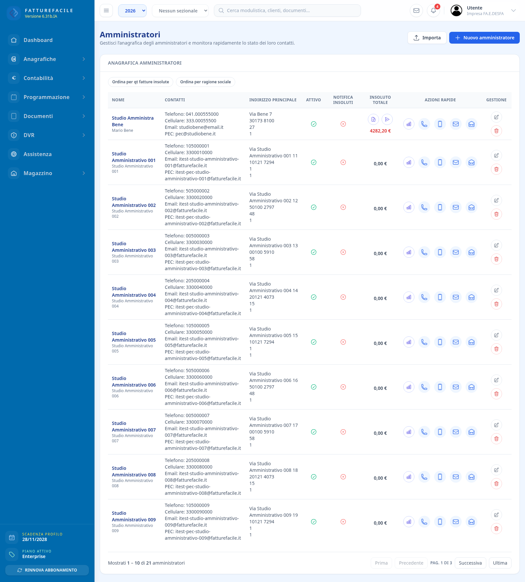525x582 pixels.
Task: Send email icon for Studio Amministrativo 004
Action: click(x=456, y=297)
